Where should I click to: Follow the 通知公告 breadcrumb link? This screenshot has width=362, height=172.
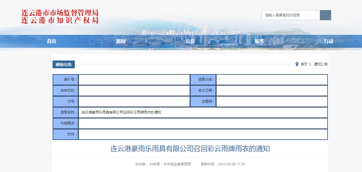point(321,64)
